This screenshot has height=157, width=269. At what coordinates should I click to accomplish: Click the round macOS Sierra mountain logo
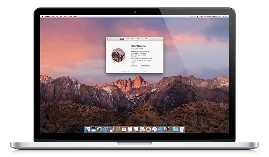tap(118, 55)
